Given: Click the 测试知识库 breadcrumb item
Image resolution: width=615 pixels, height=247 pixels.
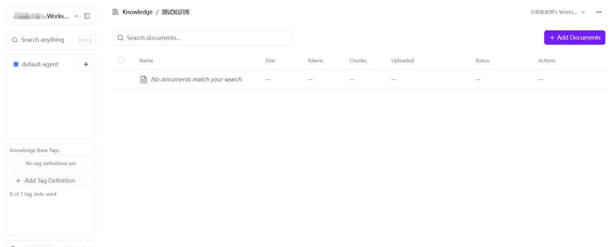Looking at the screenshot, I should click(x=176, y=12).
